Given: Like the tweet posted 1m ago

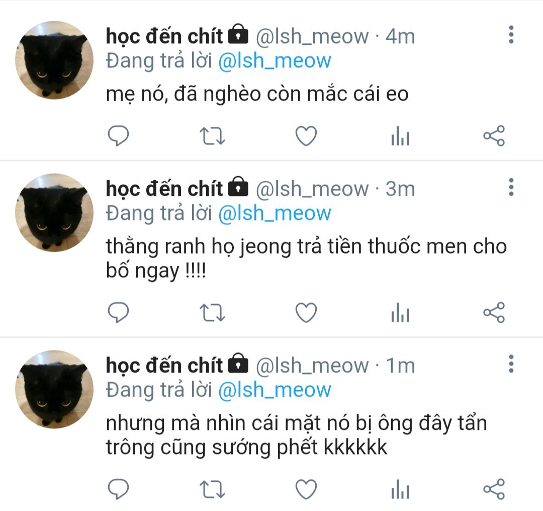Looking at the screenshot, I should (x=306, y=489).
